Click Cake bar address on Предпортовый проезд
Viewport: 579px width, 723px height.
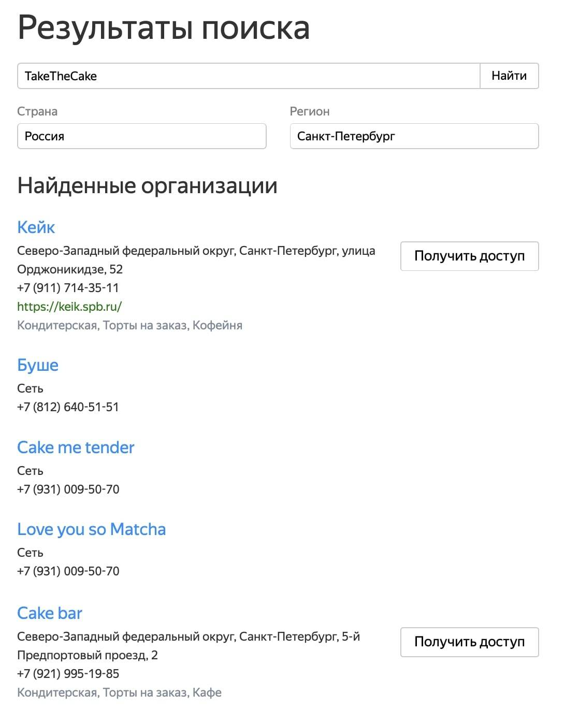(189, 646)
